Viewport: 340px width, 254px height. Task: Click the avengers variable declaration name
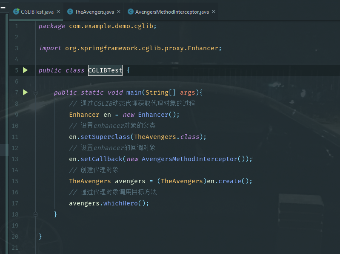[x=130, y=181]
